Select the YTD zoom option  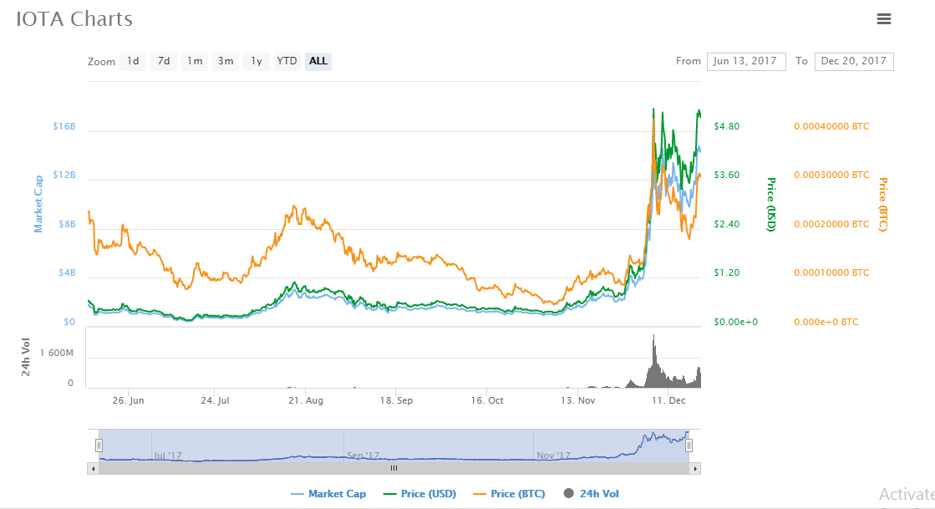tap(287, 61)
